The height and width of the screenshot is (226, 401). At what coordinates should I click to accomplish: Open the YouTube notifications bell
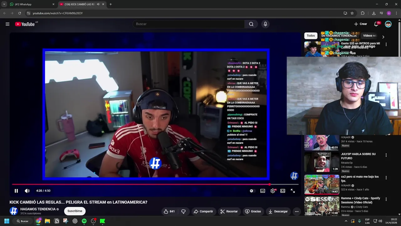coord(377,24)
